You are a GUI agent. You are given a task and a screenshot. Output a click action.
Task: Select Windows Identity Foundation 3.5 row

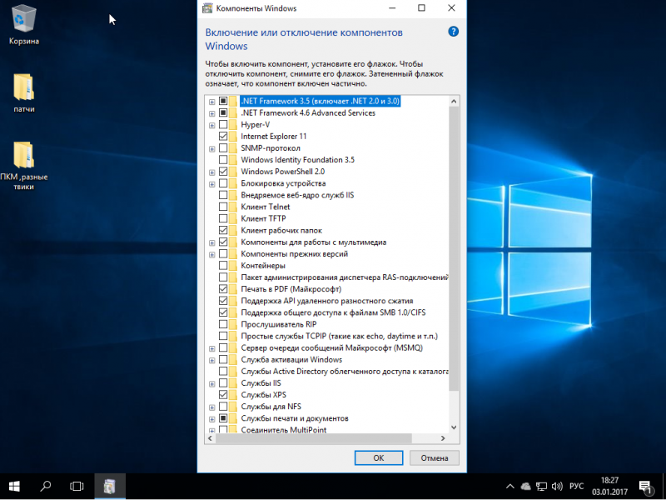[x=297, y=160]
